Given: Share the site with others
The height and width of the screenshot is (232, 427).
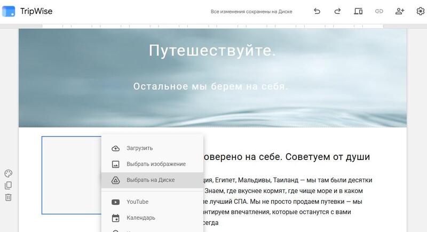Looking at the screenshot, I should pos(400,11).
